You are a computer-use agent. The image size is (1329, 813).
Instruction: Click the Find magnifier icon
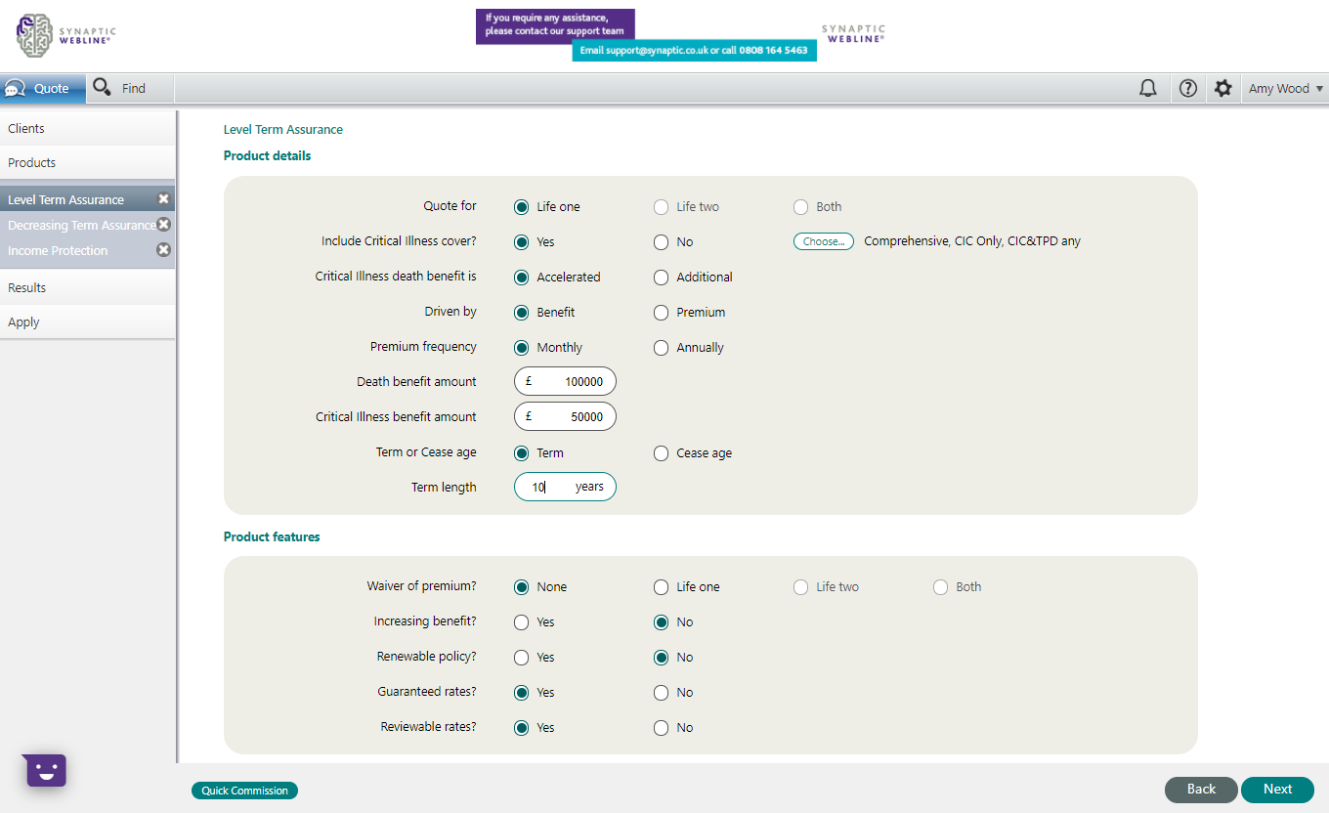(x=102, y=88)
